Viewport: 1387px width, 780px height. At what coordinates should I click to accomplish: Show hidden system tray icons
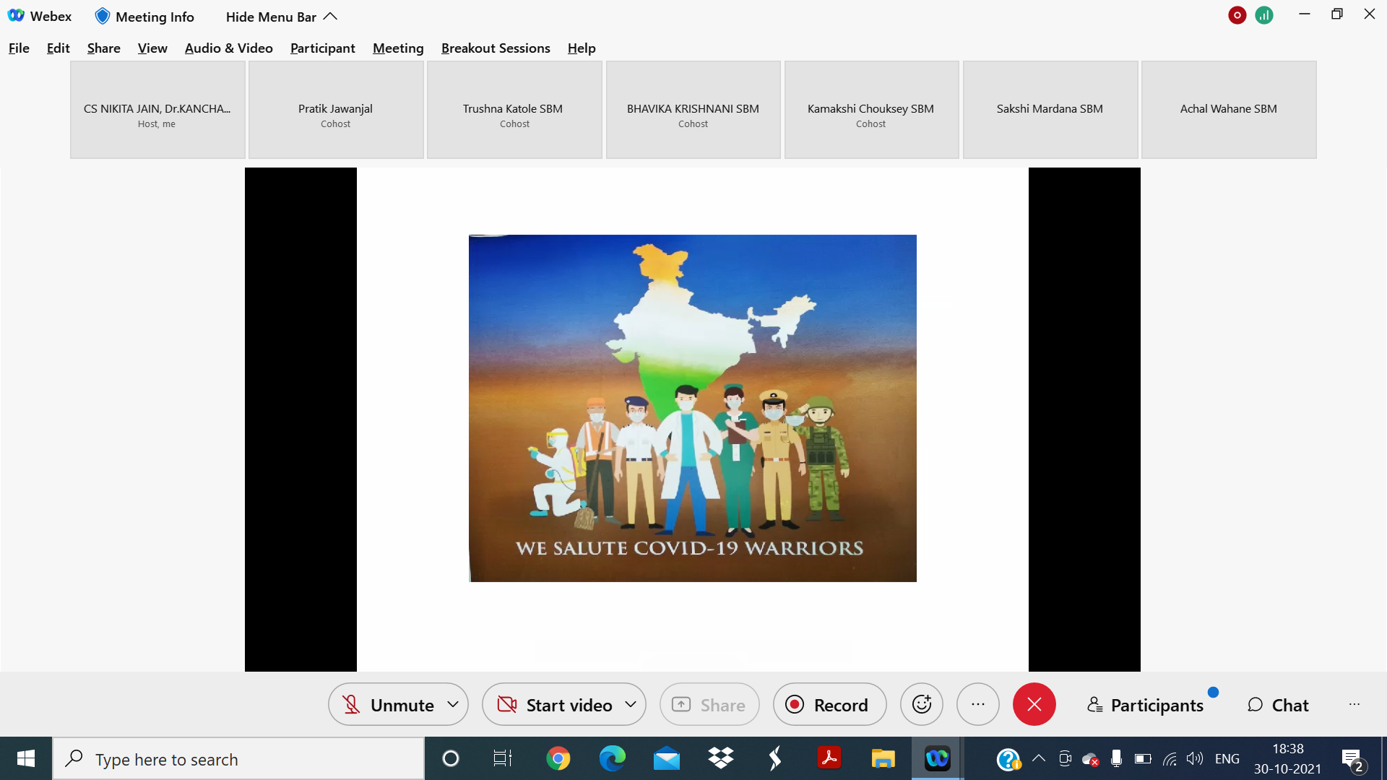point(1039,758)
